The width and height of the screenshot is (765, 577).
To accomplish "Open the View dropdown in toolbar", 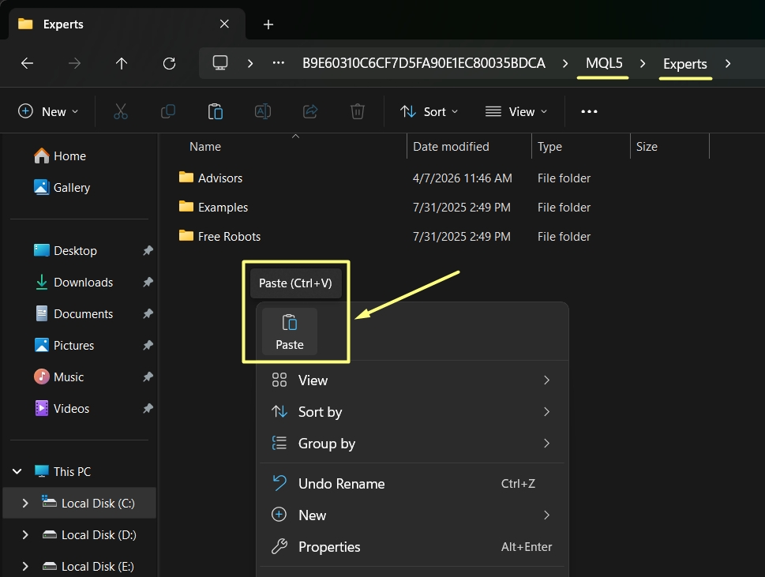I will coord(516,111).
